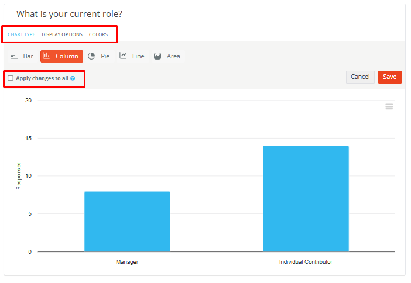Click the 15 value on the axis
Viewport: 411px width, 283px height.
pyautogui.click(x=28, y=139)
